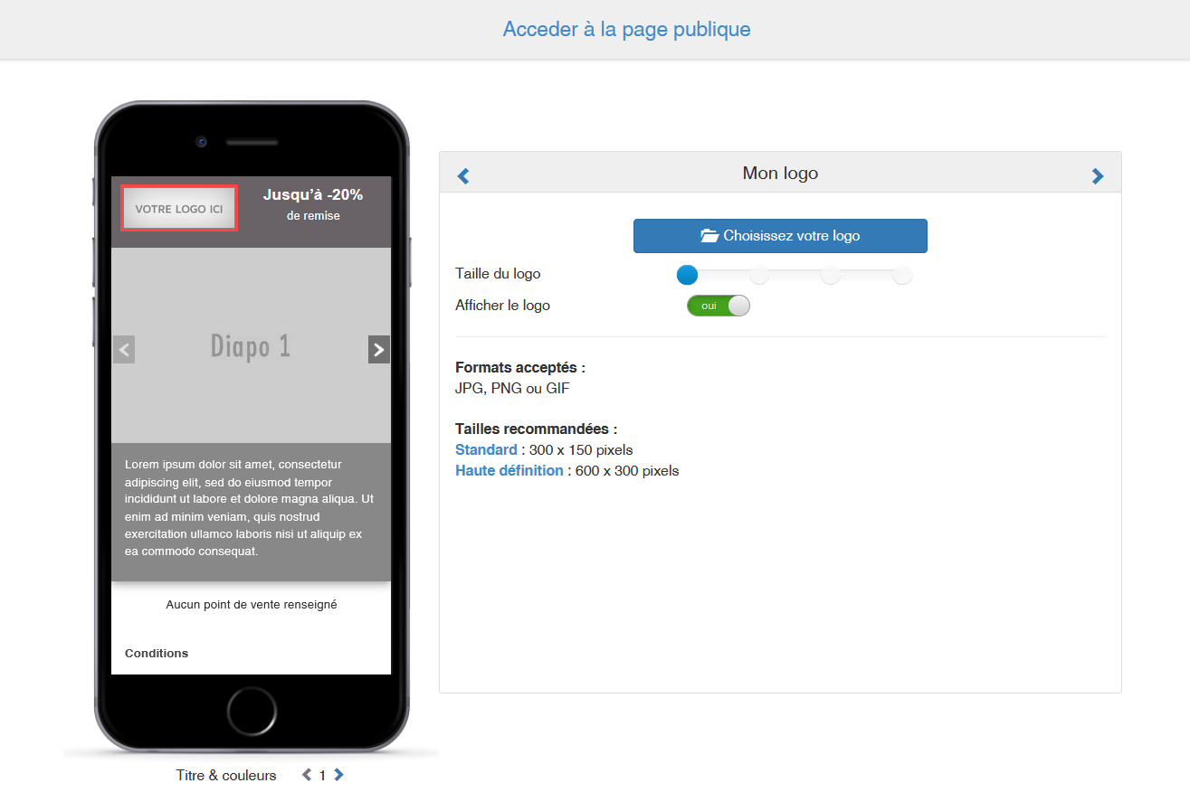Screen dimensions: 1190x811
Task: Click the Taille du logo label
Action: coord(498,273)
